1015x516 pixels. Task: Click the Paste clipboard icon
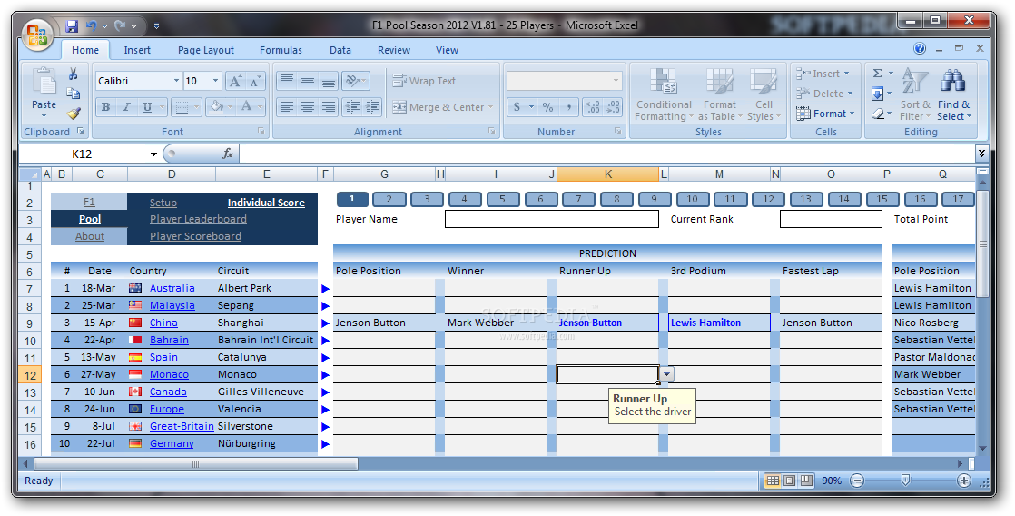[44, 83]
